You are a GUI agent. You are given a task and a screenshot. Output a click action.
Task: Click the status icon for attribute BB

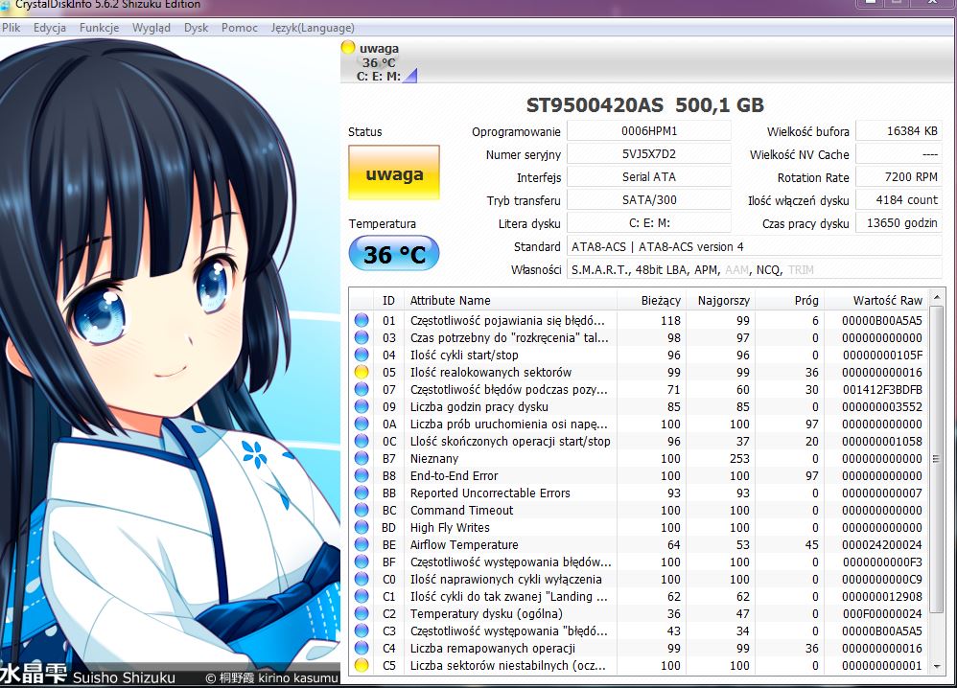362,493
